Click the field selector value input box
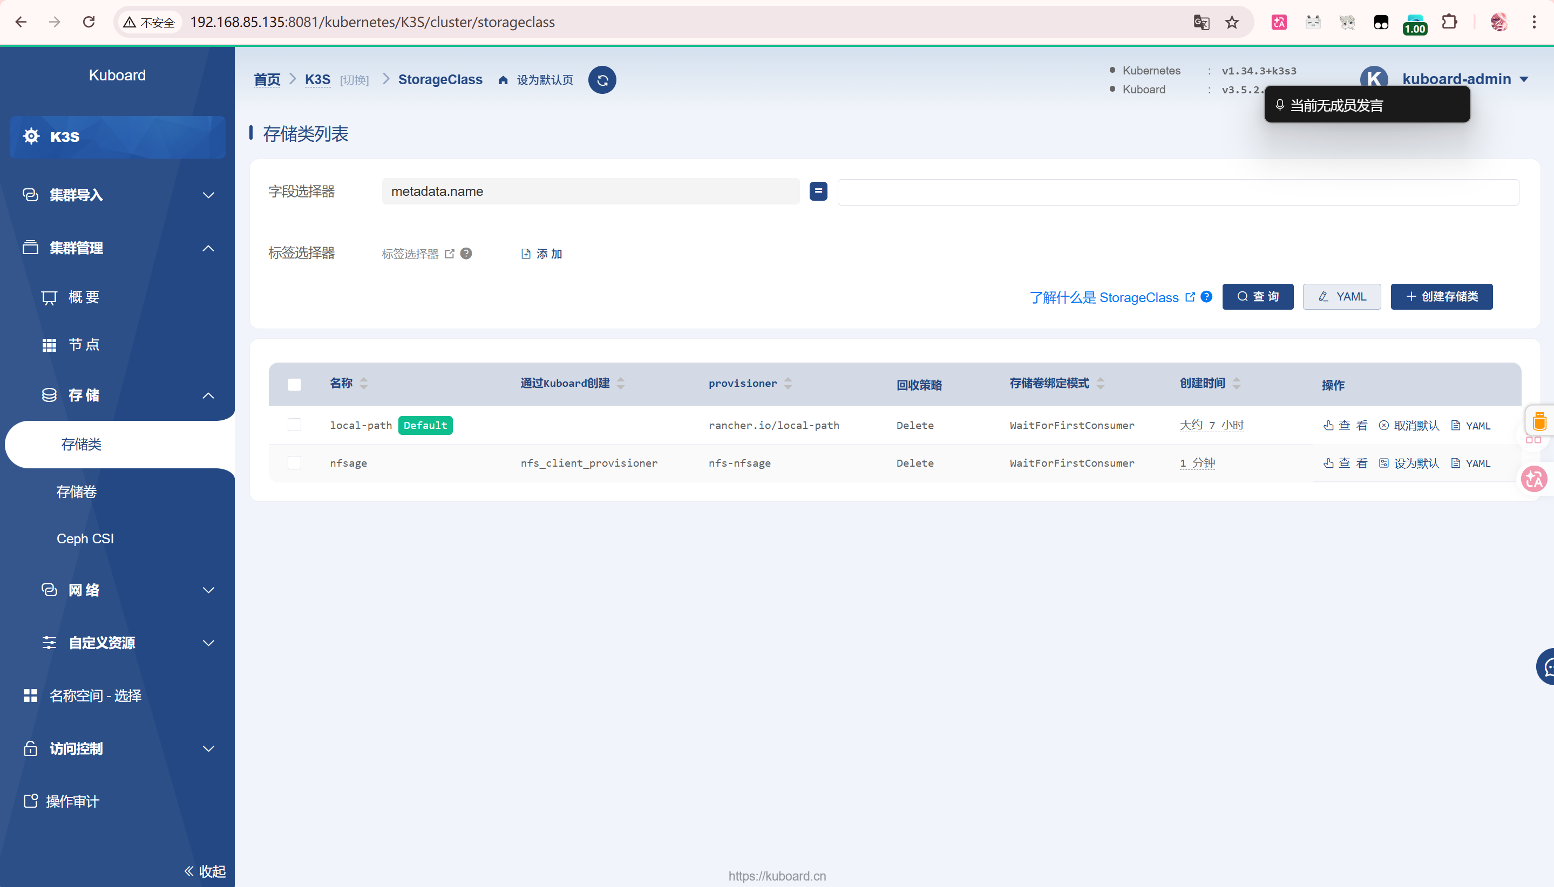This screenshot has height=887, width=1554. [x=1177, y=192]
